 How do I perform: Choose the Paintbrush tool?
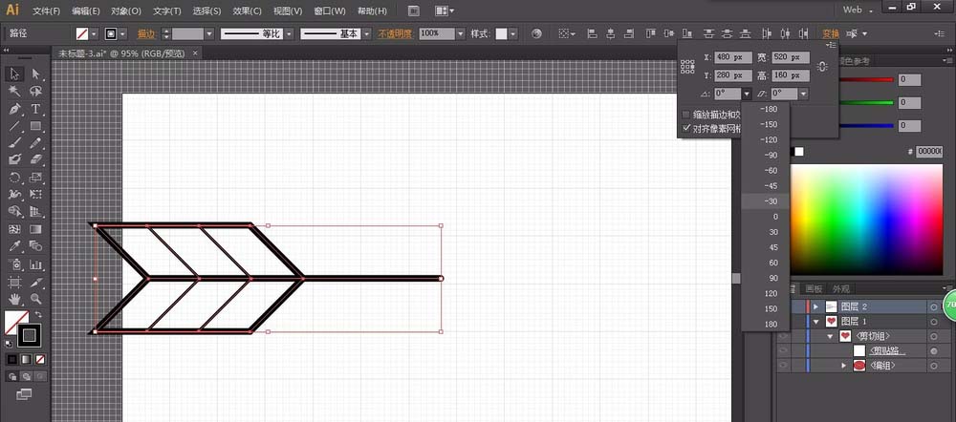(x=14, y=142)
